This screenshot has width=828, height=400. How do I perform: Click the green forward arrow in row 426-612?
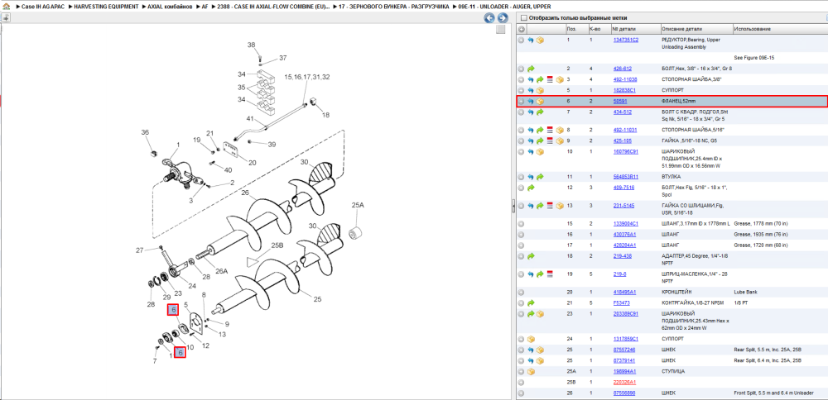click(x=532, y=69)
